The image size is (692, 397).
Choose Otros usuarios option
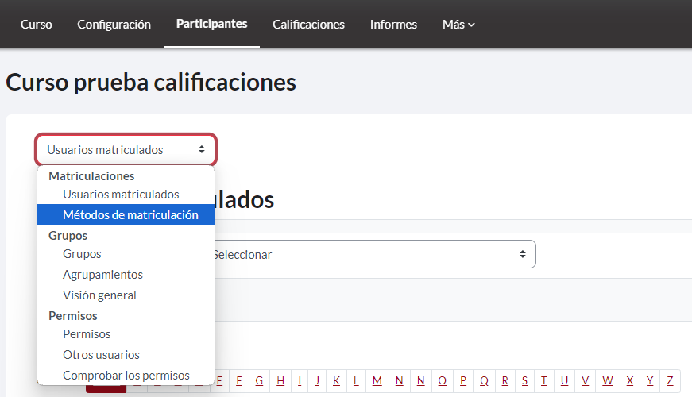click(101, 355)
